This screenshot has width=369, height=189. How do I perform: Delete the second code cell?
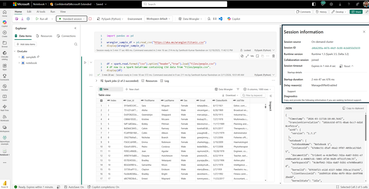coord(273,56)
